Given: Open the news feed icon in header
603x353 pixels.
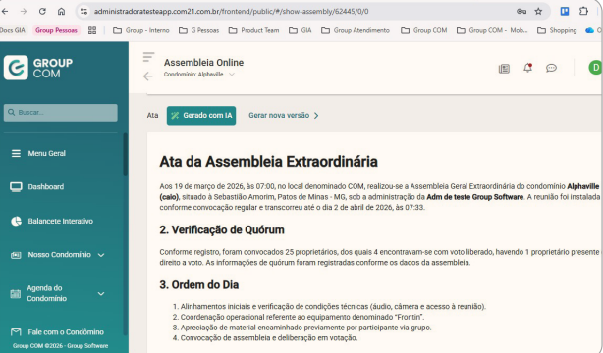Looking at the screenshot, I should click(x=504, y=69).
